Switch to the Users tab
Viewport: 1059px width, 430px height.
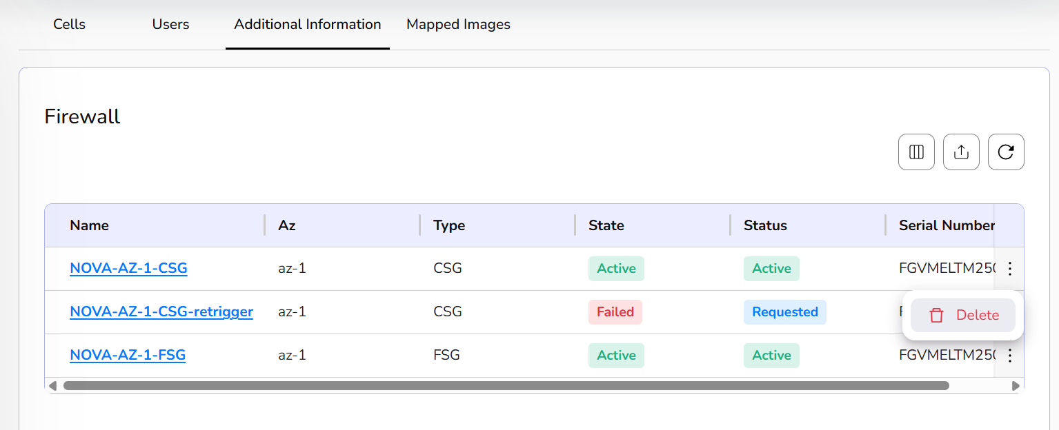pos(170,24)
